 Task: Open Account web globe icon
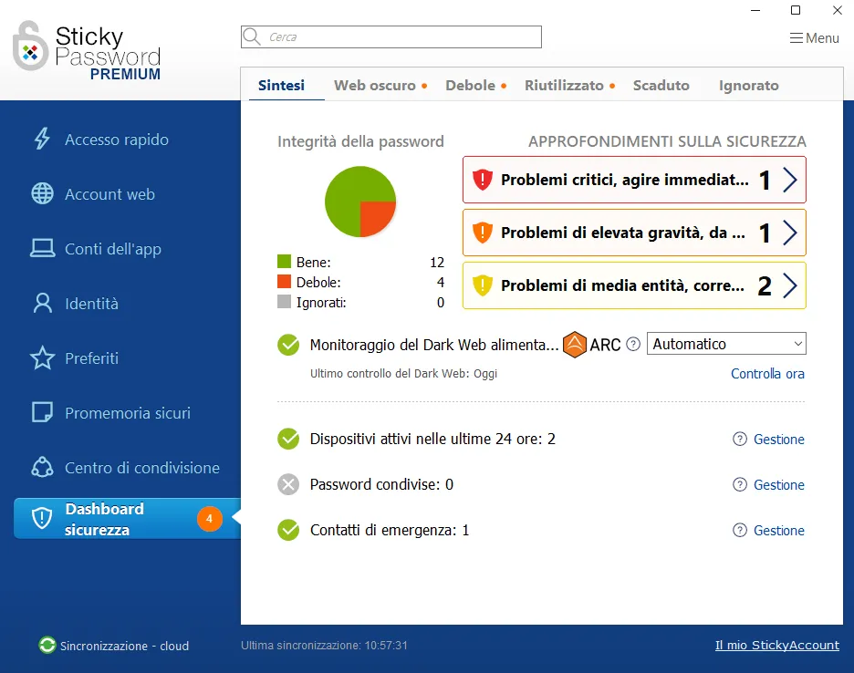pos(42,194)
